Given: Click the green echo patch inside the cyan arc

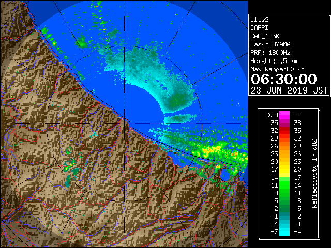Looking at the screenshot, I should [177, 101].
